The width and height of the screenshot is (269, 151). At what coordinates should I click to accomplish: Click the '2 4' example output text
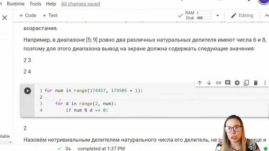[27, 72]
